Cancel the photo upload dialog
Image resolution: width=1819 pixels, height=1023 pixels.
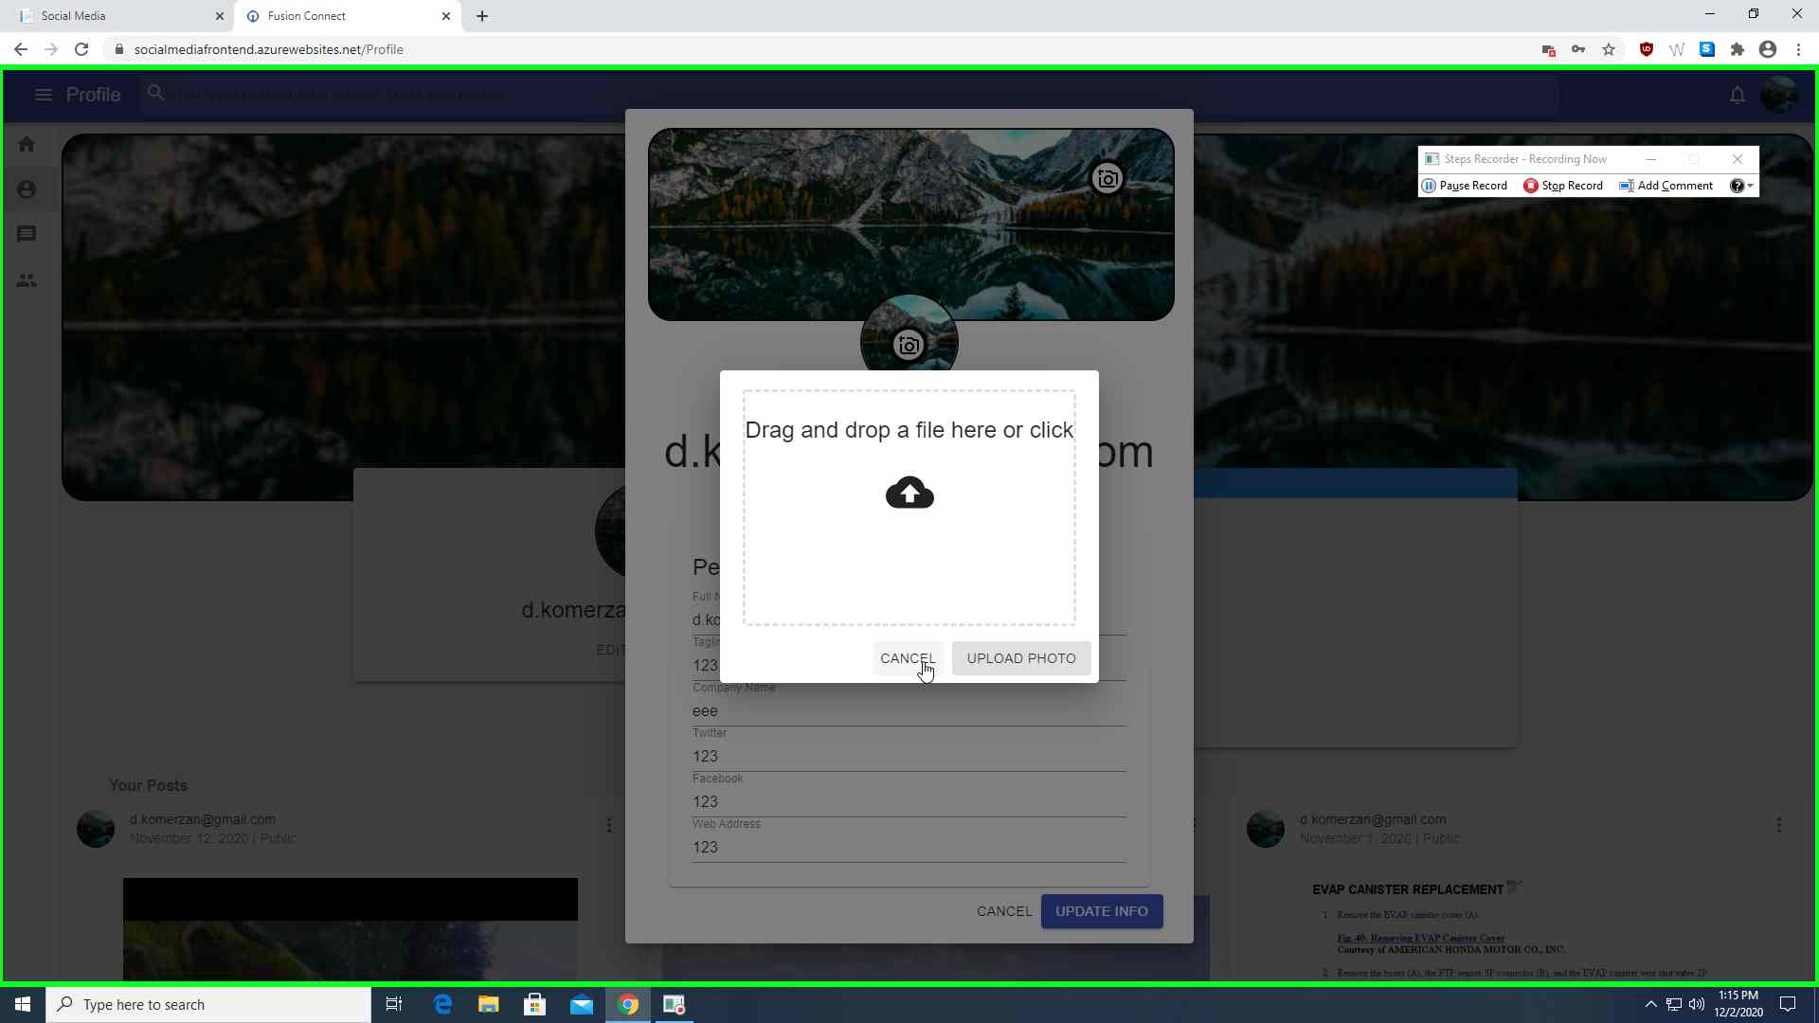coord(908,658)
